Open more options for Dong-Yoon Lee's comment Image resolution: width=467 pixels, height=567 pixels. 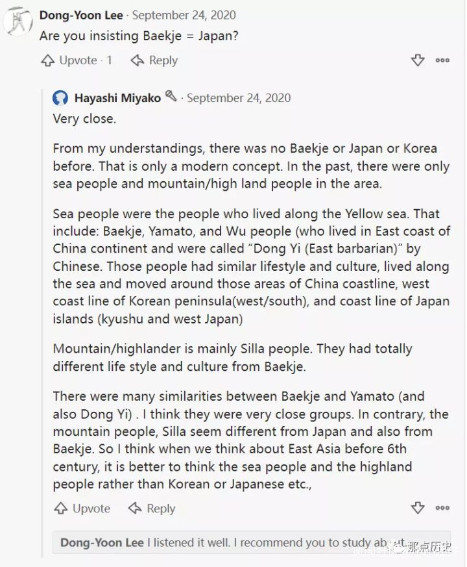click(x=442, y=60)
